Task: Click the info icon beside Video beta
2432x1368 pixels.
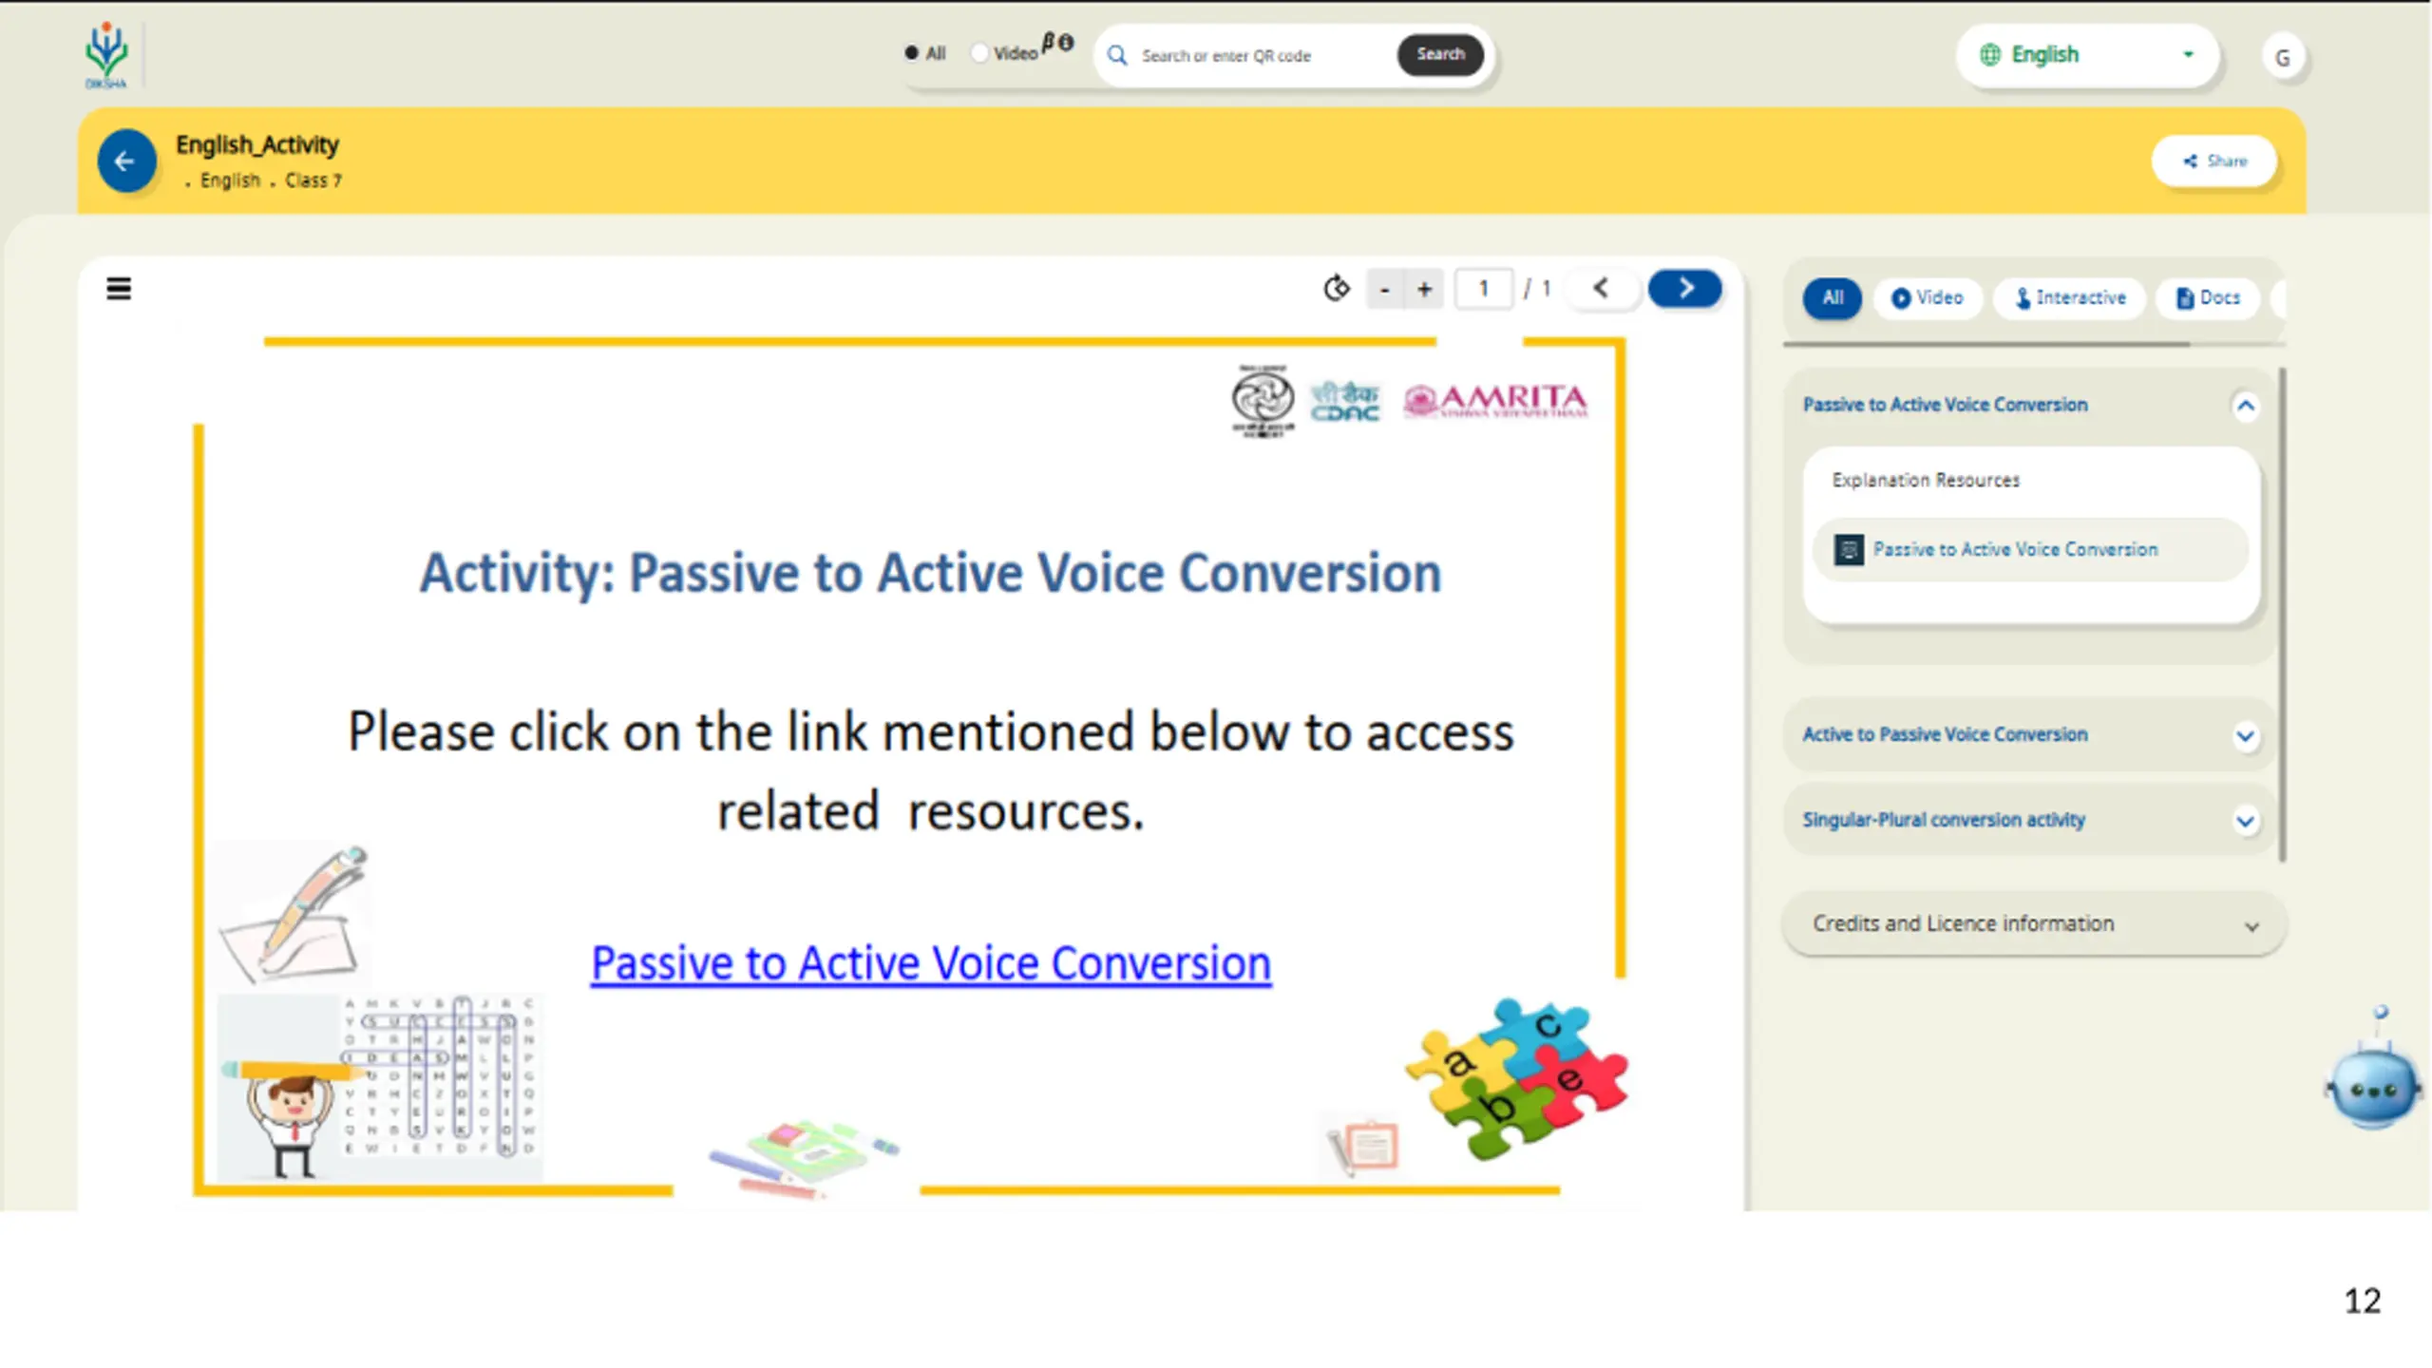Action: point(1066,43)
